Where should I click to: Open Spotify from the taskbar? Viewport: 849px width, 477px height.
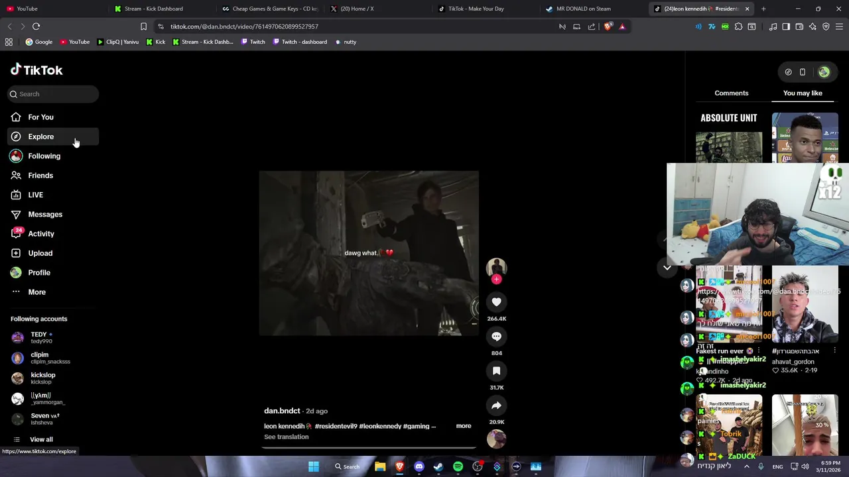pyautogui.click(x=458, y=467)
